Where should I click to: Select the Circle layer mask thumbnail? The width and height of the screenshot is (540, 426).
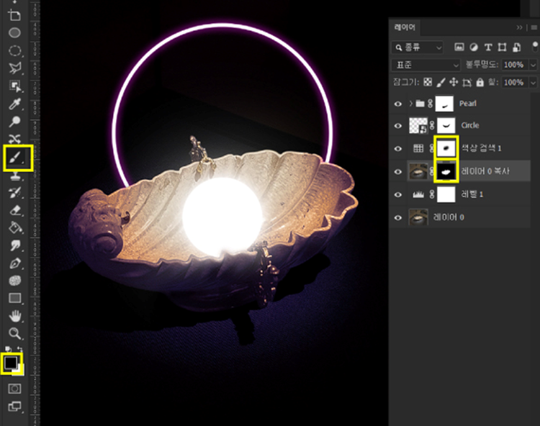[446, 126]
